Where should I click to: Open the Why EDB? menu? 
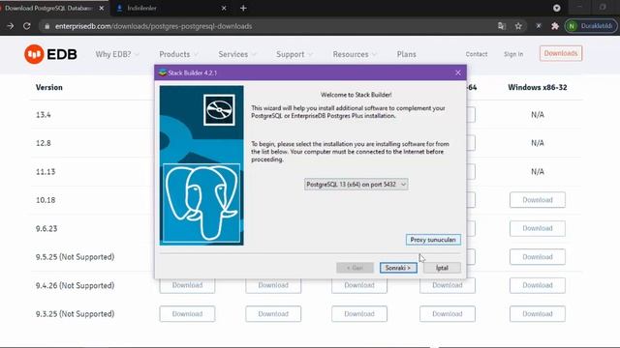tap(116, 54)
